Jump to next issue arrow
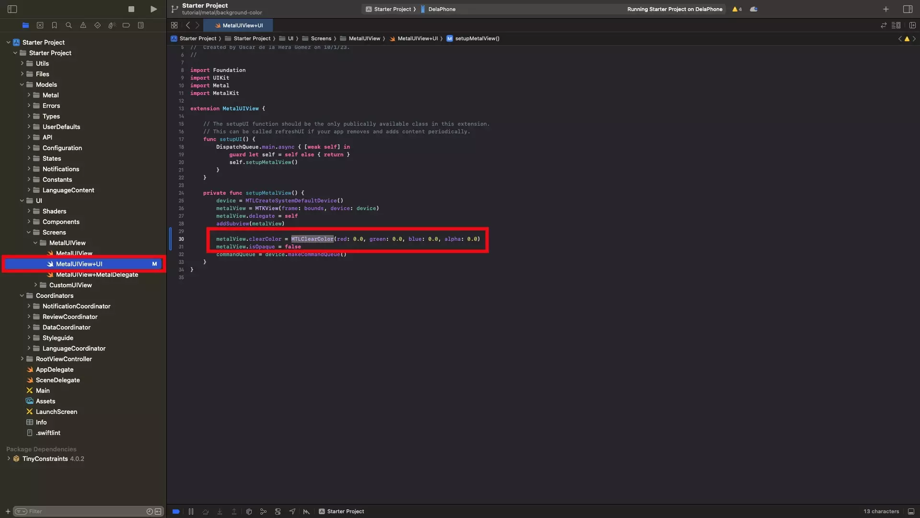920x518 pixels. click(914, 38)
